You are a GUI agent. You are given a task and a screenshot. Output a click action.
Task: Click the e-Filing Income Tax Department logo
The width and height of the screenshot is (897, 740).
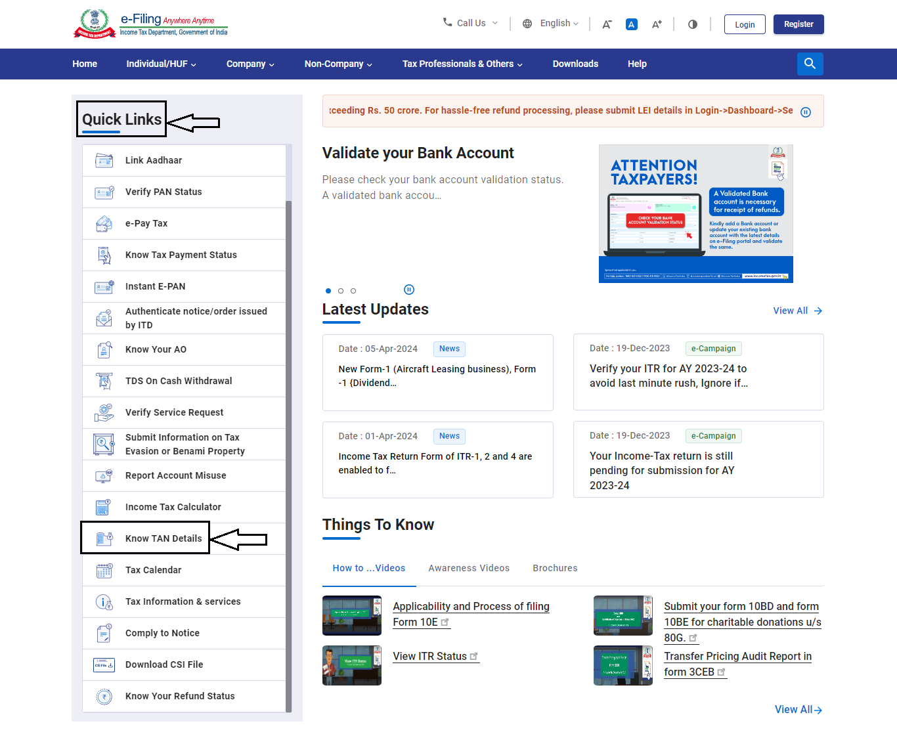[152, 24]
